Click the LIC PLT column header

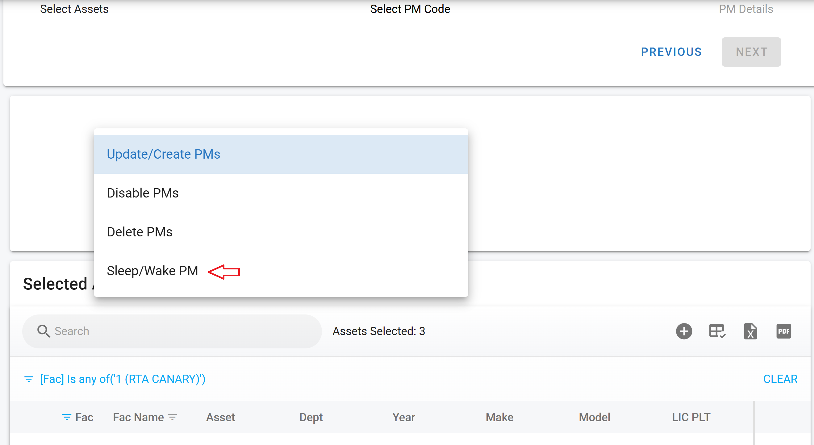[x=691, y=417]
